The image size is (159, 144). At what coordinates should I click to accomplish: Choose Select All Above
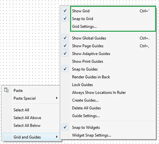coord(27,118)
